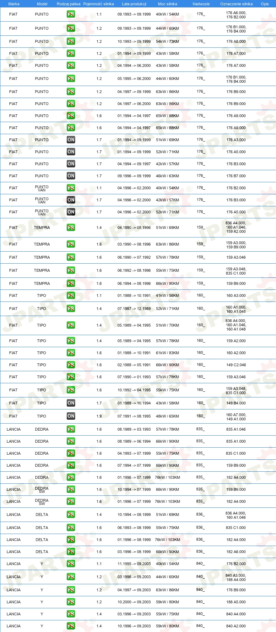Image resolution: width=276 pixels, height=632 pixels.
Task: Click the petrol icon in the Delta 182 A6.000 row
Action: [x=71, y=552]
